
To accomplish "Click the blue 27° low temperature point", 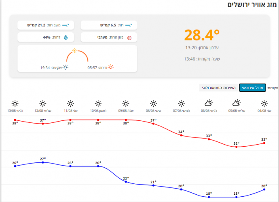I will [42, 162].
